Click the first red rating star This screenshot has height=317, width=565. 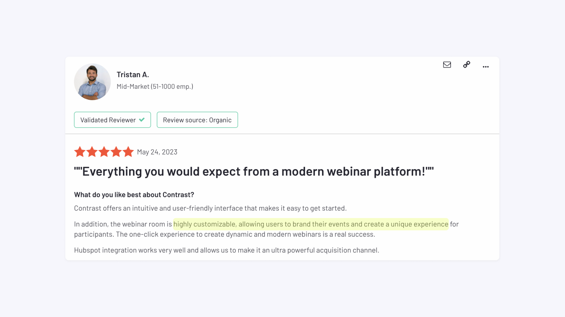(80, 152)
